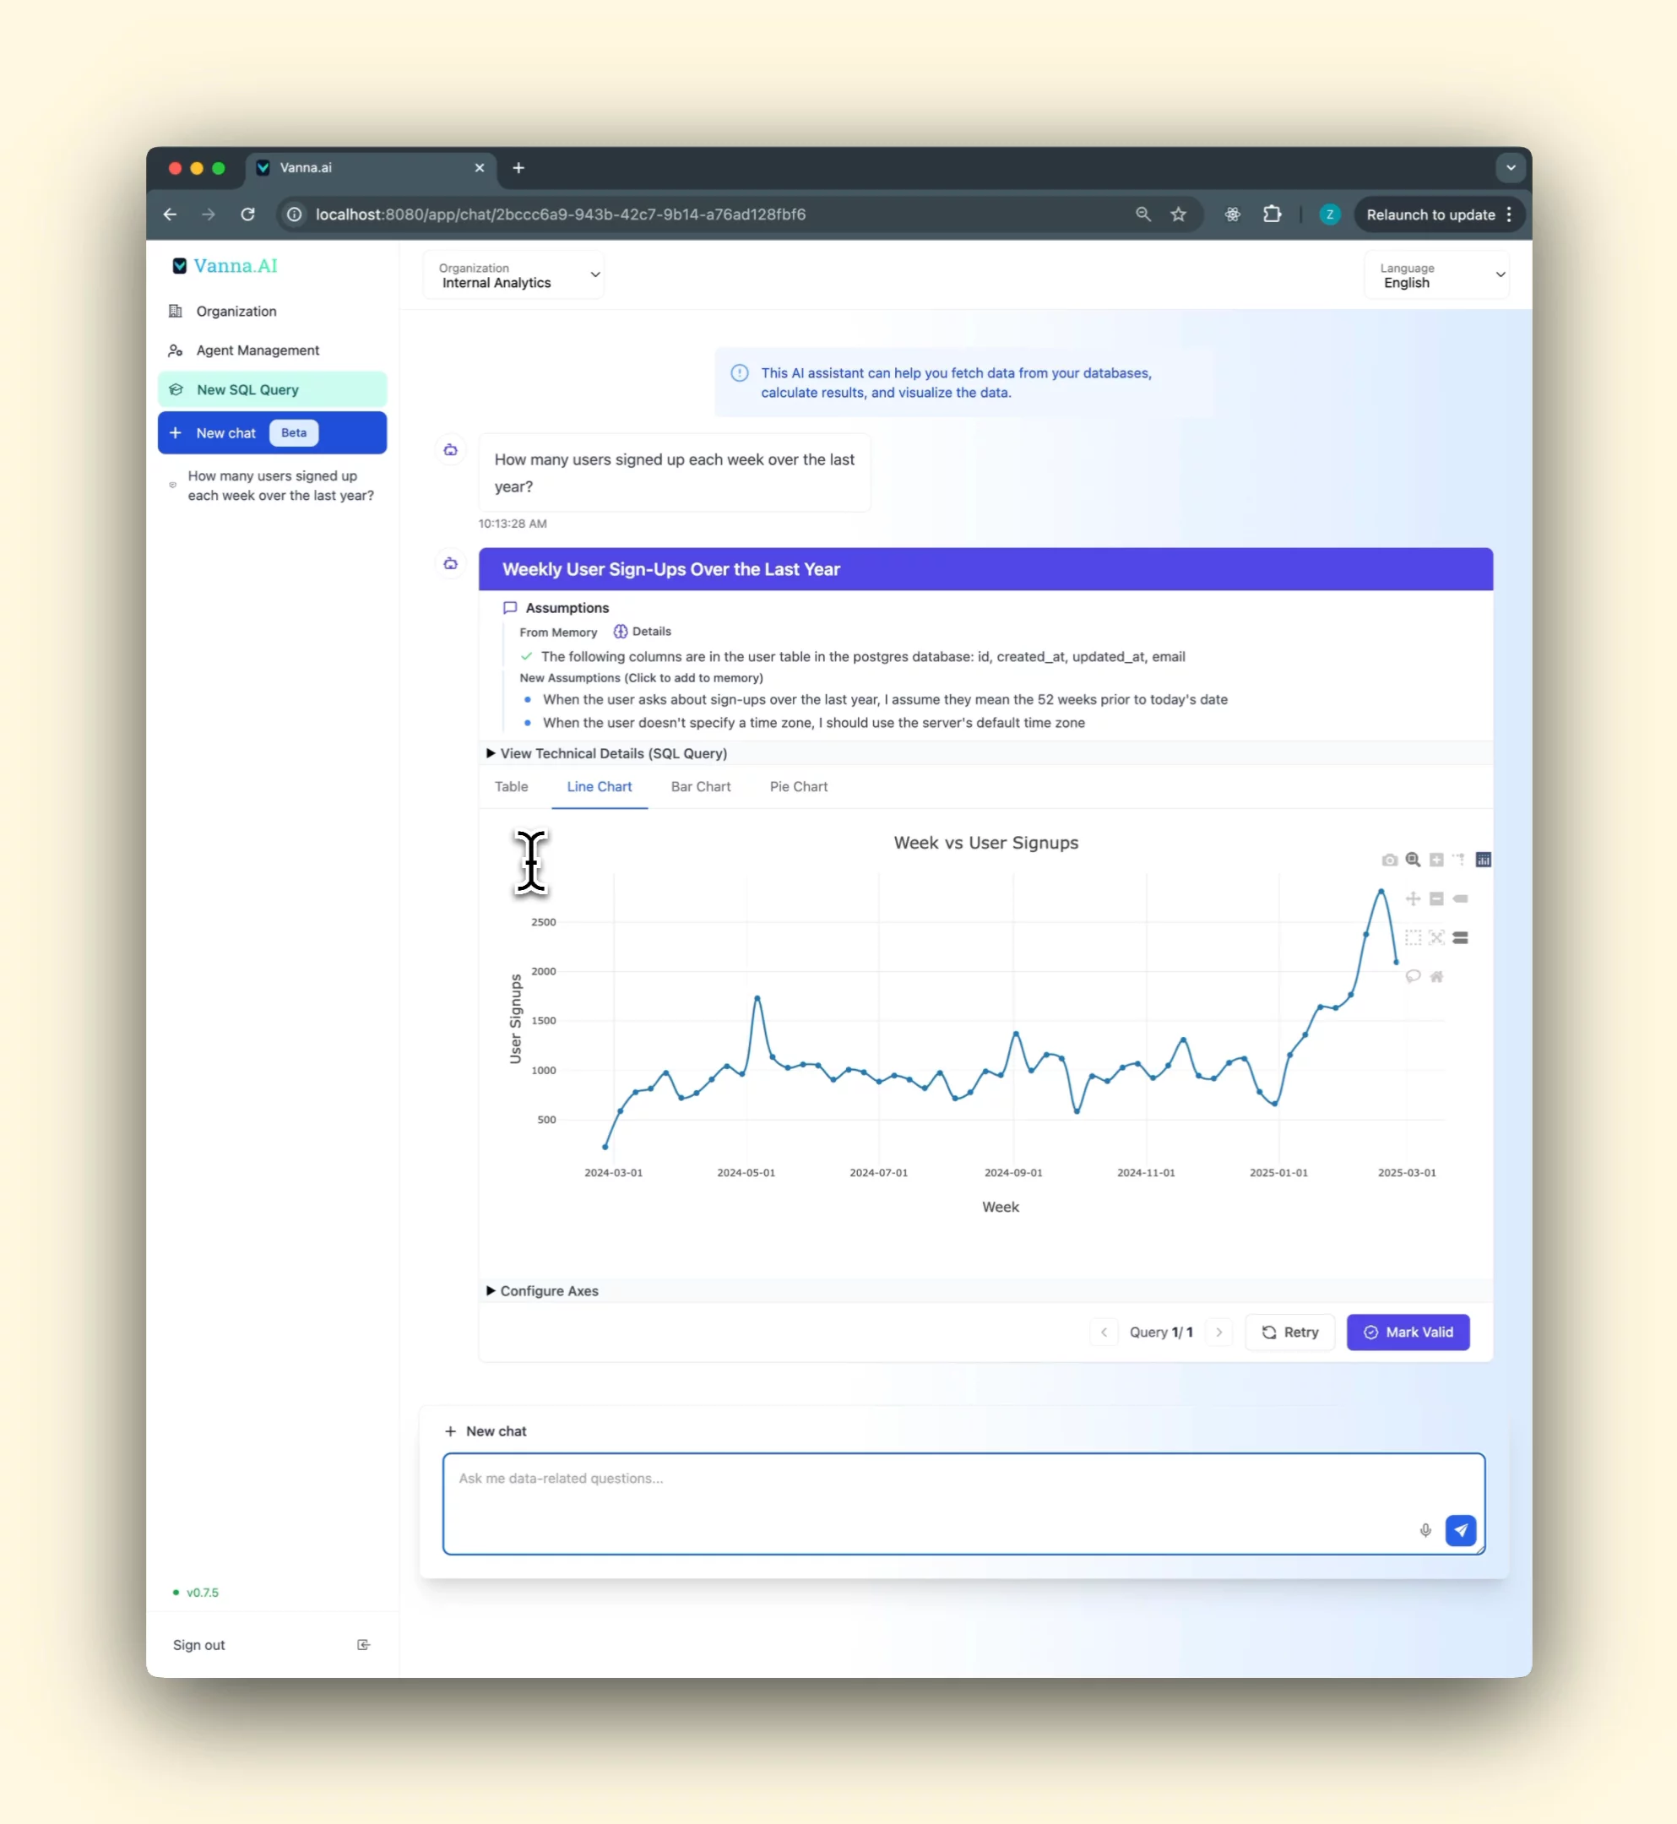Viewport: 1677px width, 1824px height.
Task: Click the chart zoom-out minus icon
Action: [x=1436, y=898]
